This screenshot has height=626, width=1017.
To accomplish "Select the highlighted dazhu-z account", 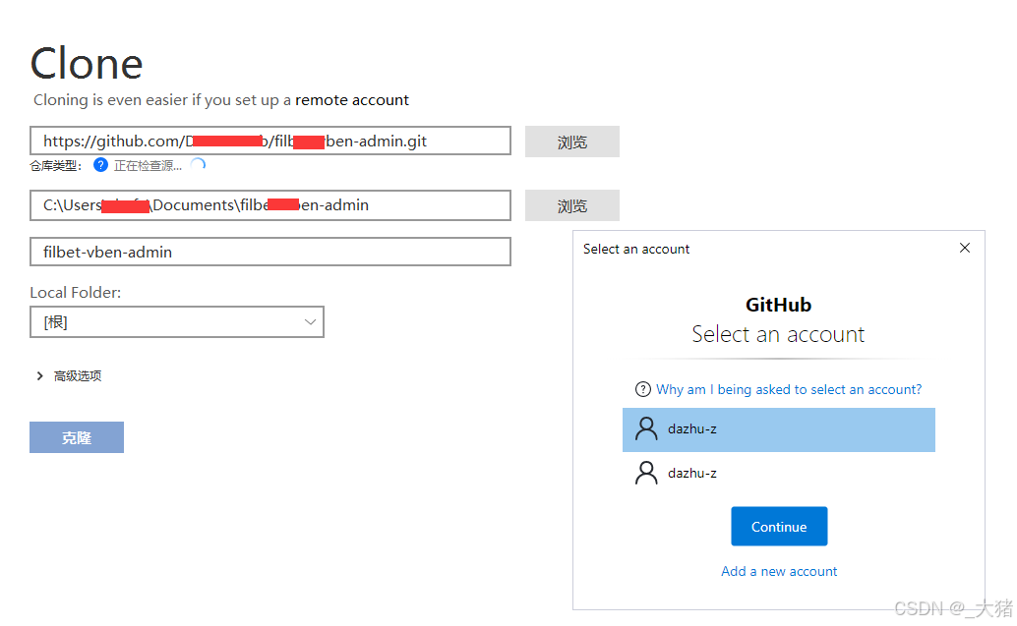I will click(778, 429).
